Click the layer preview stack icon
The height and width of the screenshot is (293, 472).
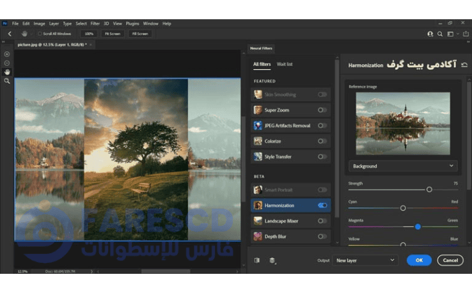coord(272,260)
